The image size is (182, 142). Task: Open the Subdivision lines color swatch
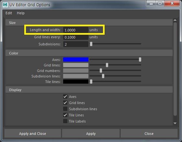[76, 76]
